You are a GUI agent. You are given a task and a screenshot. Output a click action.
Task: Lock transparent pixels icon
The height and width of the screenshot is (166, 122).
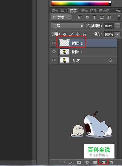point(64,34)
